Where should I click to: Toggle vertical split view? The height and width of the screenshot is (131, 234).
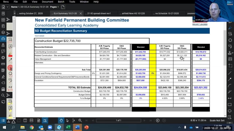point(25,120)
